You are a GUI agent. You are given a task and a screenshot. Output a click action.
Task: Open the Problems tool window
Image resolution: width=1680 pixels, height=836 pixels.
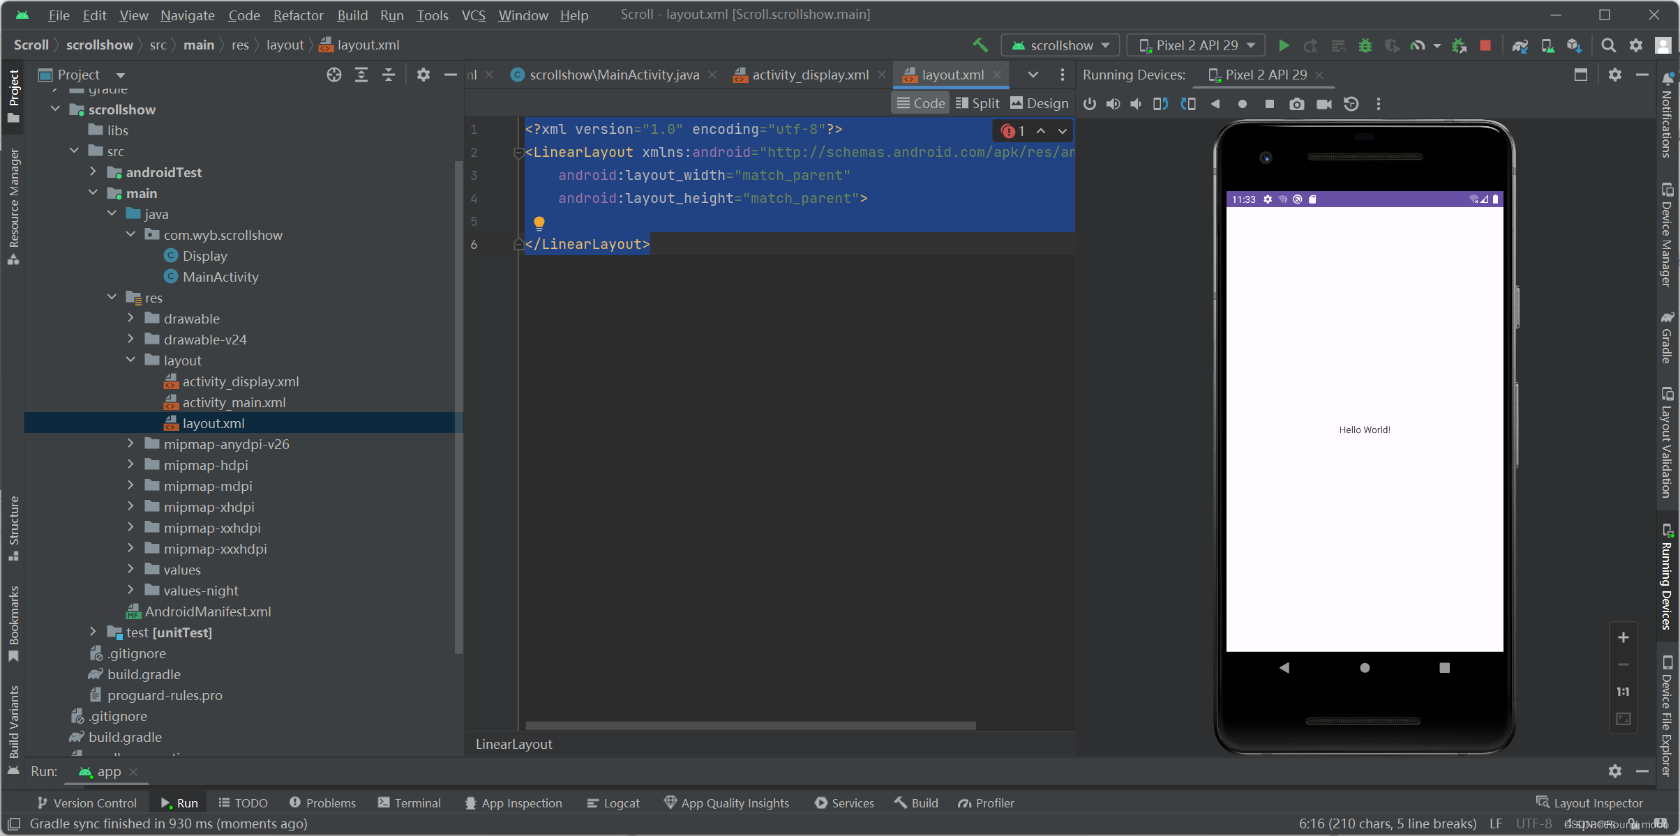tap(322, 803)
